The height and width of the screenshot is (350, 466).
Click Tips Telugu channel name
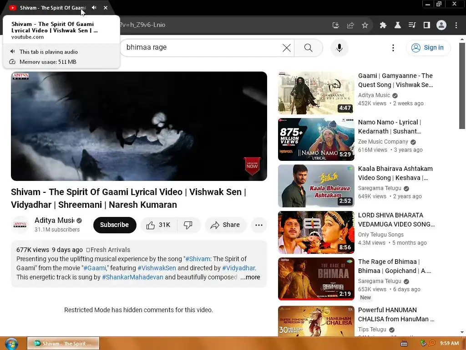(x=372, y=329)
